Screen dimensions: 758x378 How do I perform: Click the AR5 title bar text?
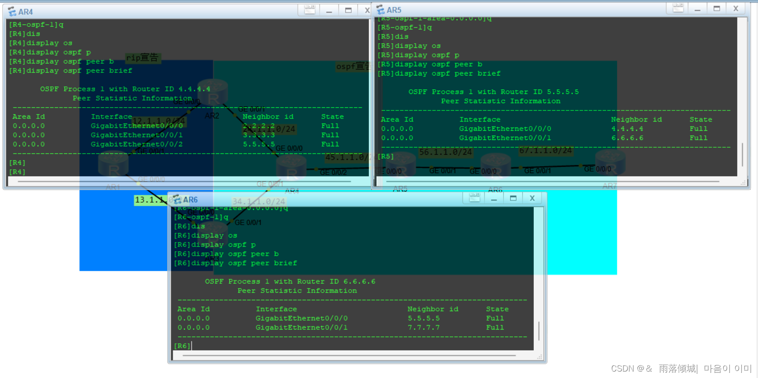tap(394, 10)
